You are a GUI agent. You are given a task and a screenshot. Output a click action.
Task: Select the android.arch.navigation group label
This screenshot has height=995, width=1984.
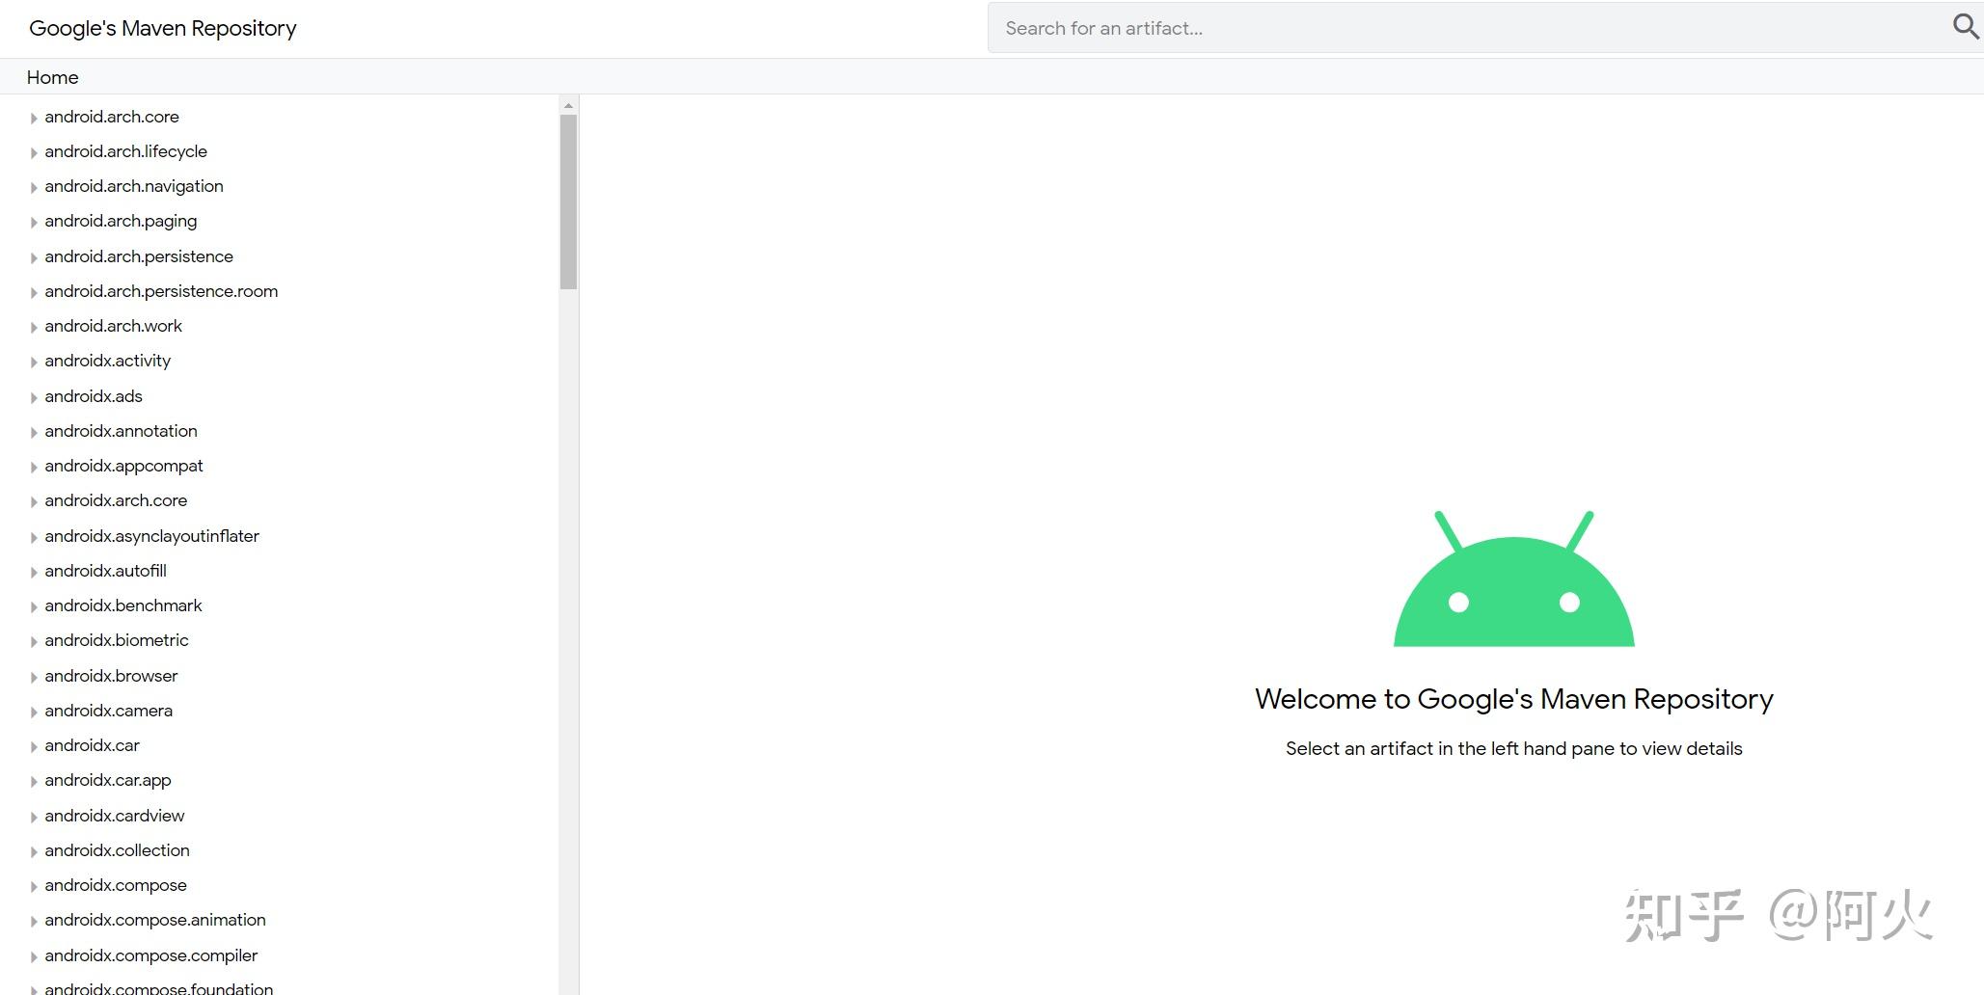[x=134, y=186]
